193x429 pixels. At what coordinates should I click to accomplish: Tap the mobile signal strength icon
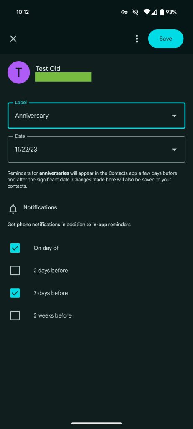(x=154, y=12)
